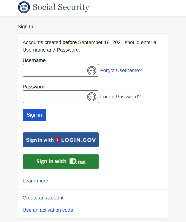Follow the Learn more link
The width and height of the screenshot is (186, 222).
[35, 181]
